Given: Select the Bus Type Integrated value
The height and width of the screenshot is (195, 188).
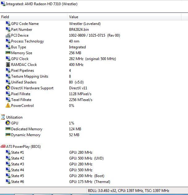Looking at the screenshot, I should click(x=77, y=47).
